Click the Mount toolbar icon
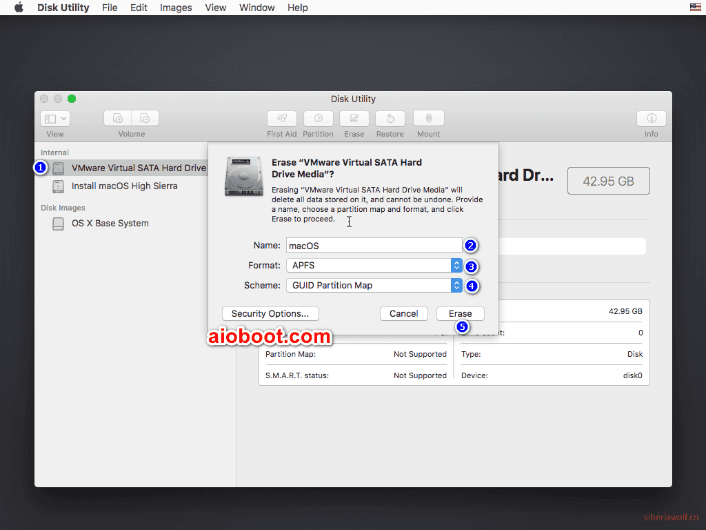The image size is (706, 530). pyautogui.click(x=429, y=119)
